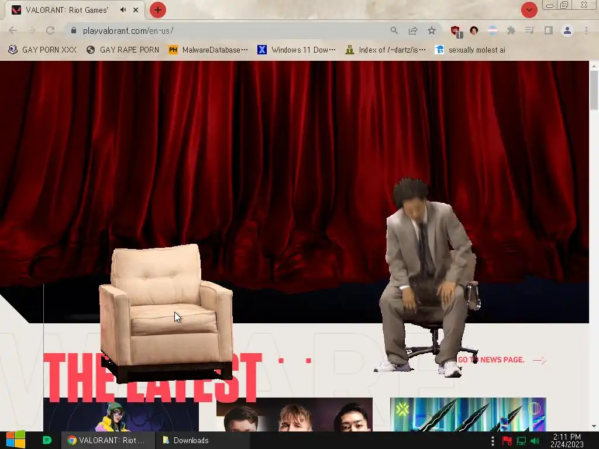The height and width of the screenshot is (449, 599).
Task: Open the green chat icon on the taskbar
Action: pyautogui.click(x=47, y=440)
